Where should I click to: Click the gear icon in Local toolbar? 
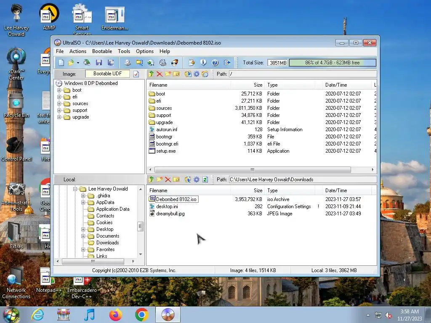pos(197,179)
